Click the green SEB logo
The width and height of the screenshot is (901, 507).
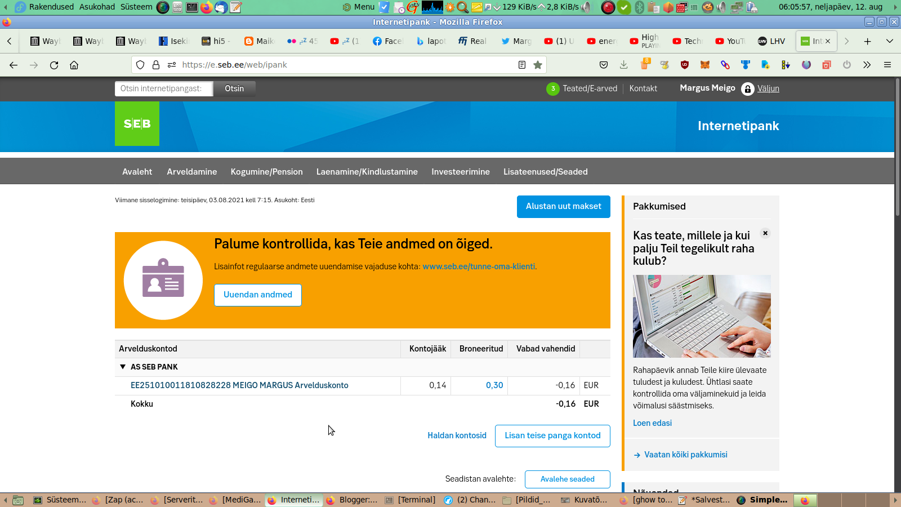137,123
